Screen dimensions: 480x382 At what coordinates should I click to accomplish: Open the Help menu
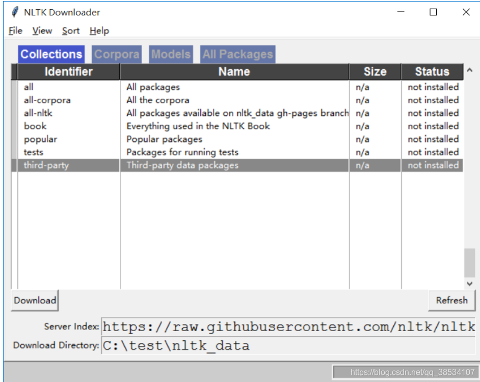pyautogui.click(x=99, y=31)
